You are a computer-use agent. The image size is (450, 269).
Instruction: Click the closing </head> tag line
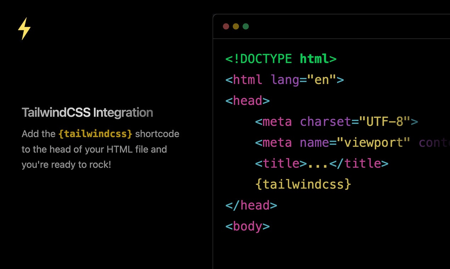(251, 205)
